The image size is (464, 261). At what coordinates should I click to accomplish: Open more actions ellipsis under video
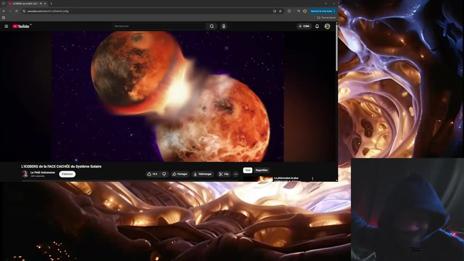point(236,174)
